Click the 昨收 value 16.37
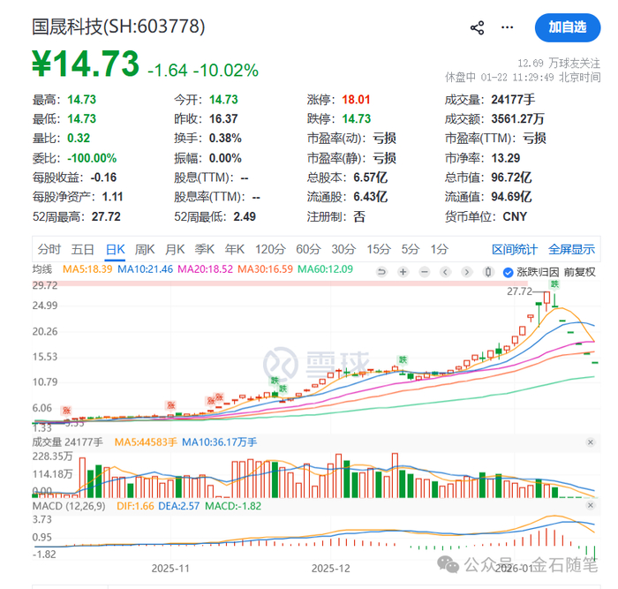The height and width of the screenshot is (589, 618). click(223, 118)
